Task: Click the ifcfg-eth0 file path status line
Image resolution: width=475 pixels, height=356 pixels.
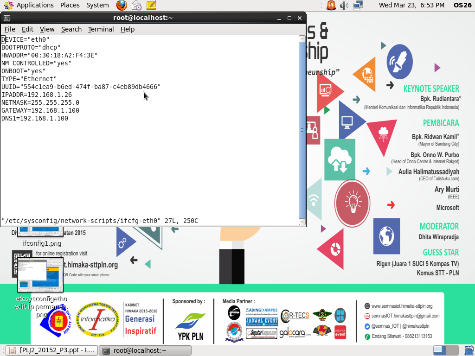Action: point(100,221)
